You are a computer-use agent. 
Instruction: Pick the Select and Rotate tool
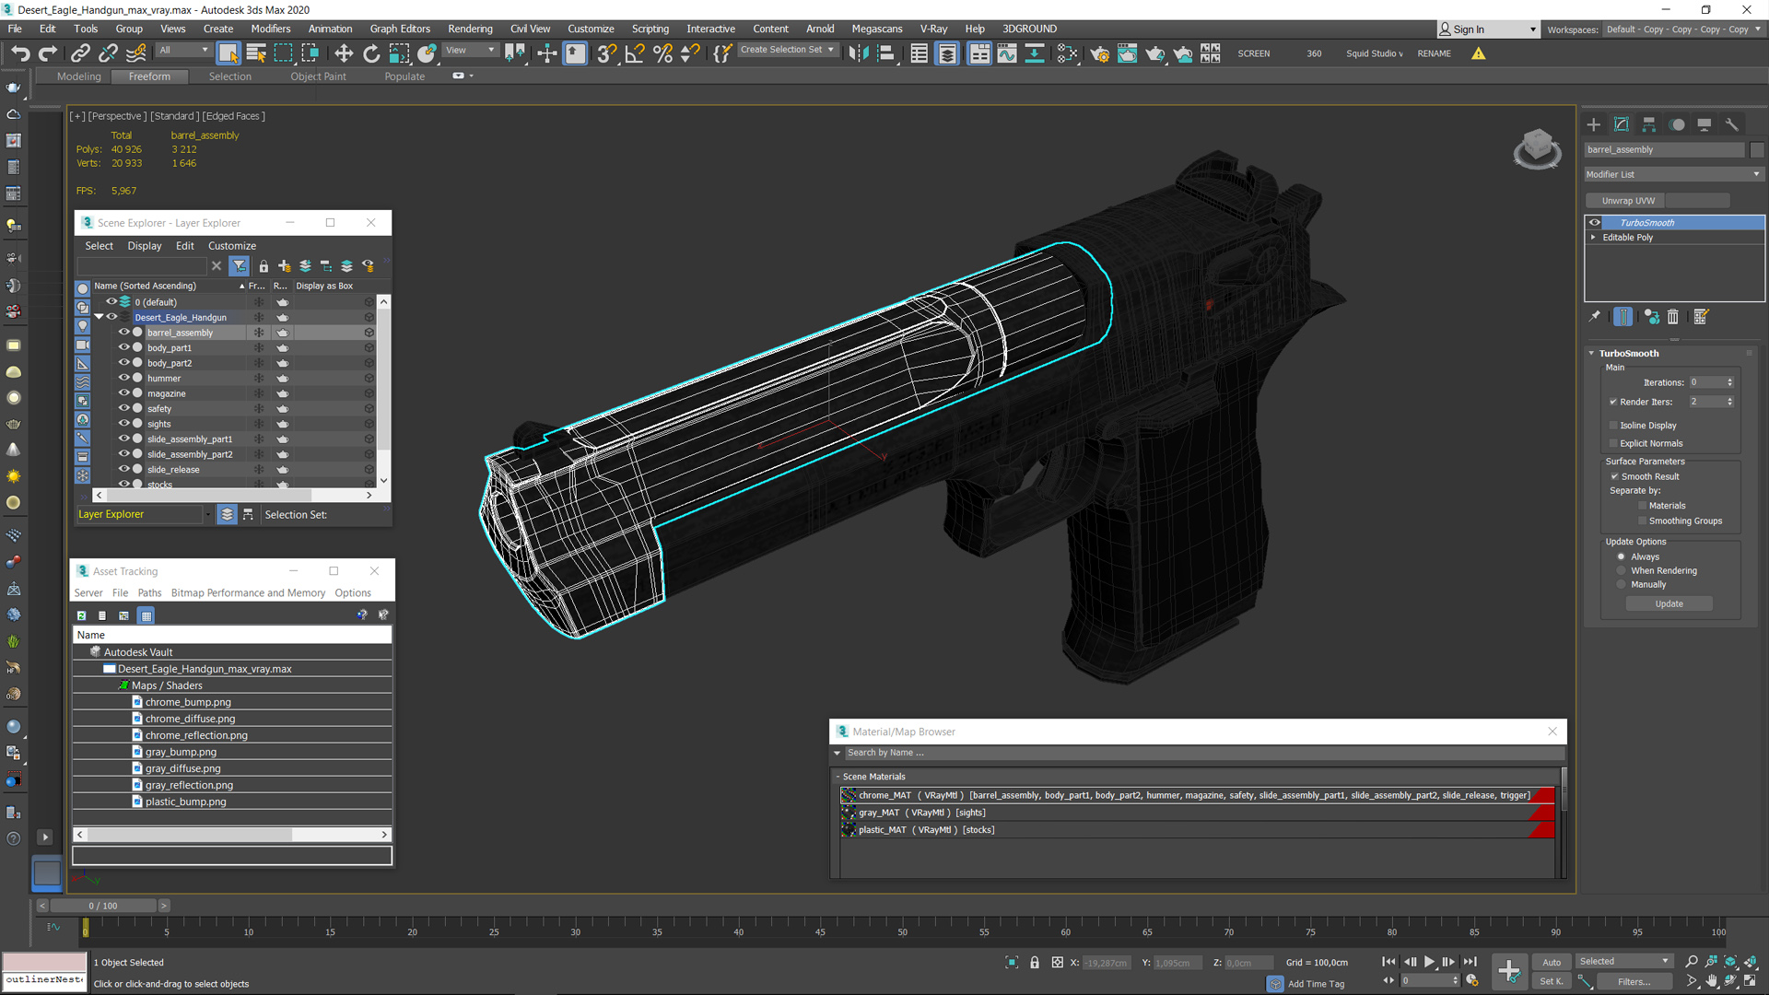pos(371,53)
